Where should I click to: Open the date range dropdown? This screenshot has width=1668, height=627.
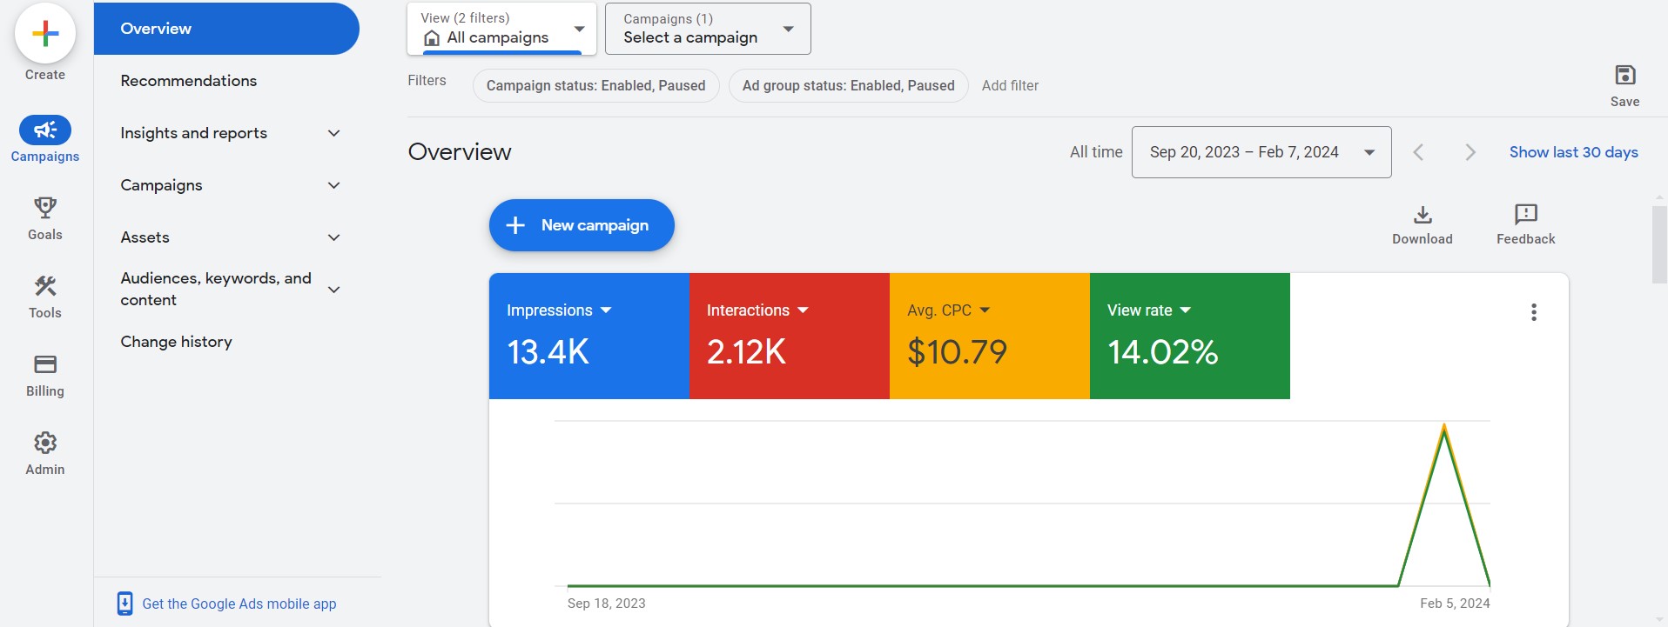coord(1261,152)
